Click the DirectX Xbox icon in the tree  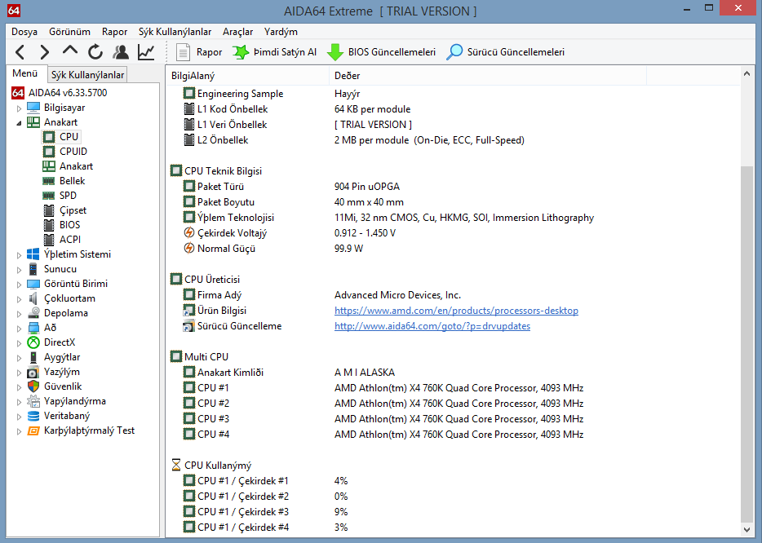coord(33,342)
